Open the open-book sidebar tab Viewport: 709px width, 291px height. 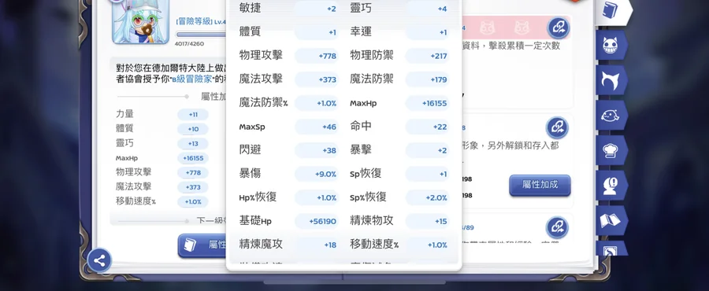coord(611,220)
